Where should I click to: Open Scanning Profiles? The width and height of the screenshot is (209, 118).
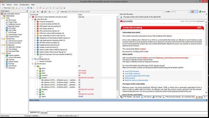(x=14, y=51)
